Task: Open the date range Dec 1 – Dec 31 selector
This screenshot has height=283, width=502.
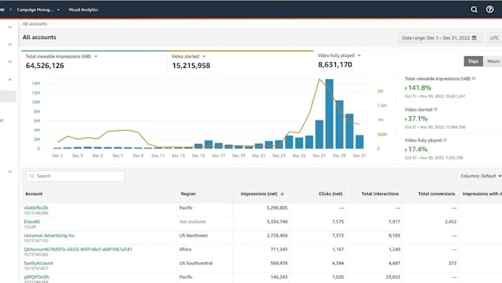Action: pos(439,38)
